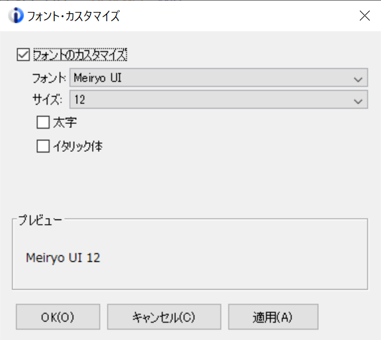Close the フォント・カスタマイズ dialog
The height and width of the screenshot is (340, 381).
pyautogui.click(x=364, y=16)
